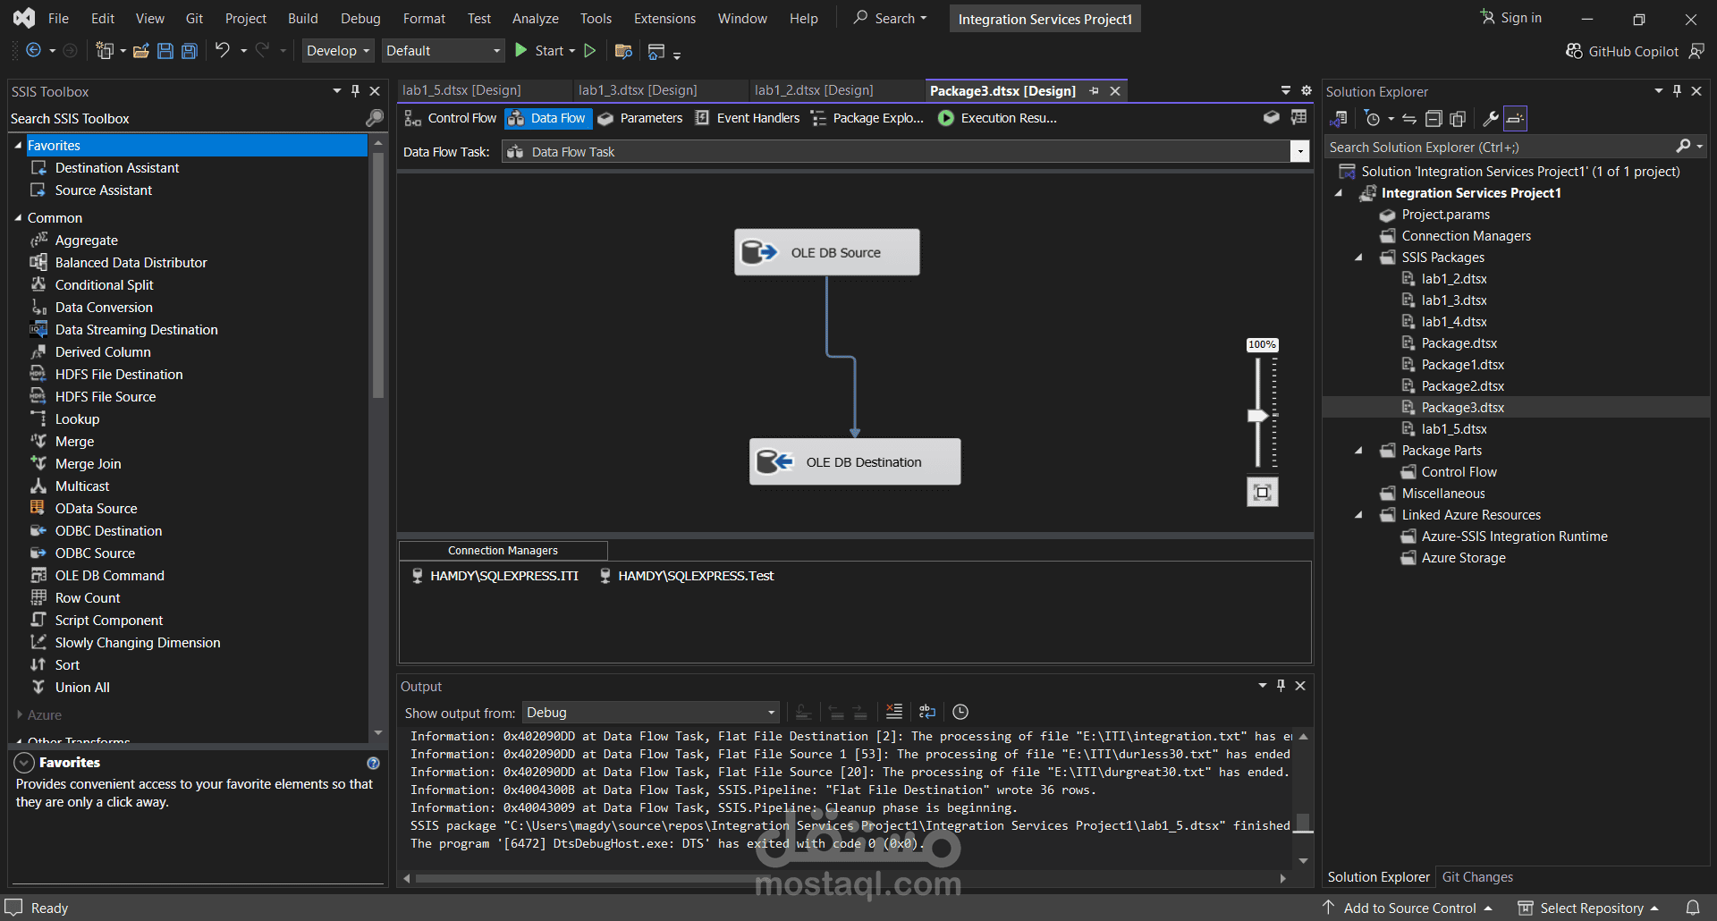
Task: Collapse all nodes in Solution Explorer
Action: (1434, 119)
